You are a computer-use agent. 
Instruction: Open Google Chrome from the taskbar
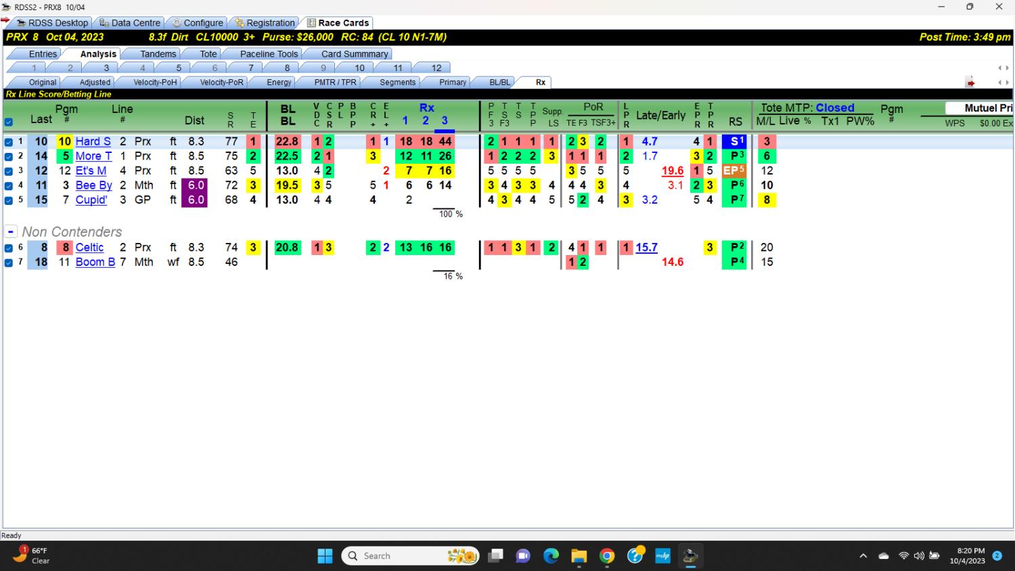[x=607, y=556]
